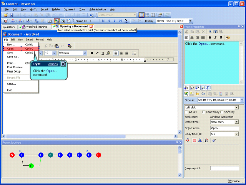The height and width of the screenshot is (185, 246).
Task: Click the red circle icon at left of frame toolbar
Action: pyautogui.click(x=6, y=21)
